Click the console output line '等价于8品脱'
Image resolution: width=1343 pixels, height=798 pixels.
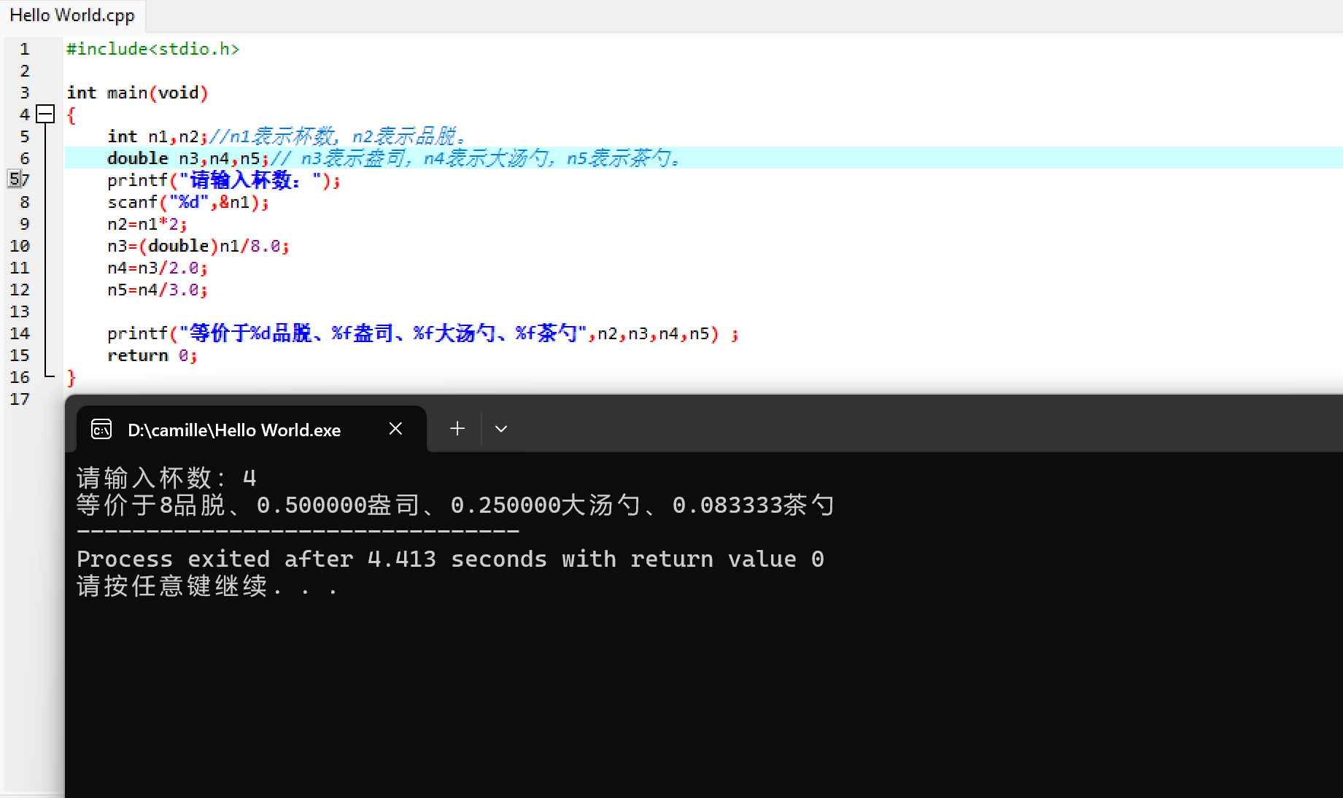[x=455, y=505]
